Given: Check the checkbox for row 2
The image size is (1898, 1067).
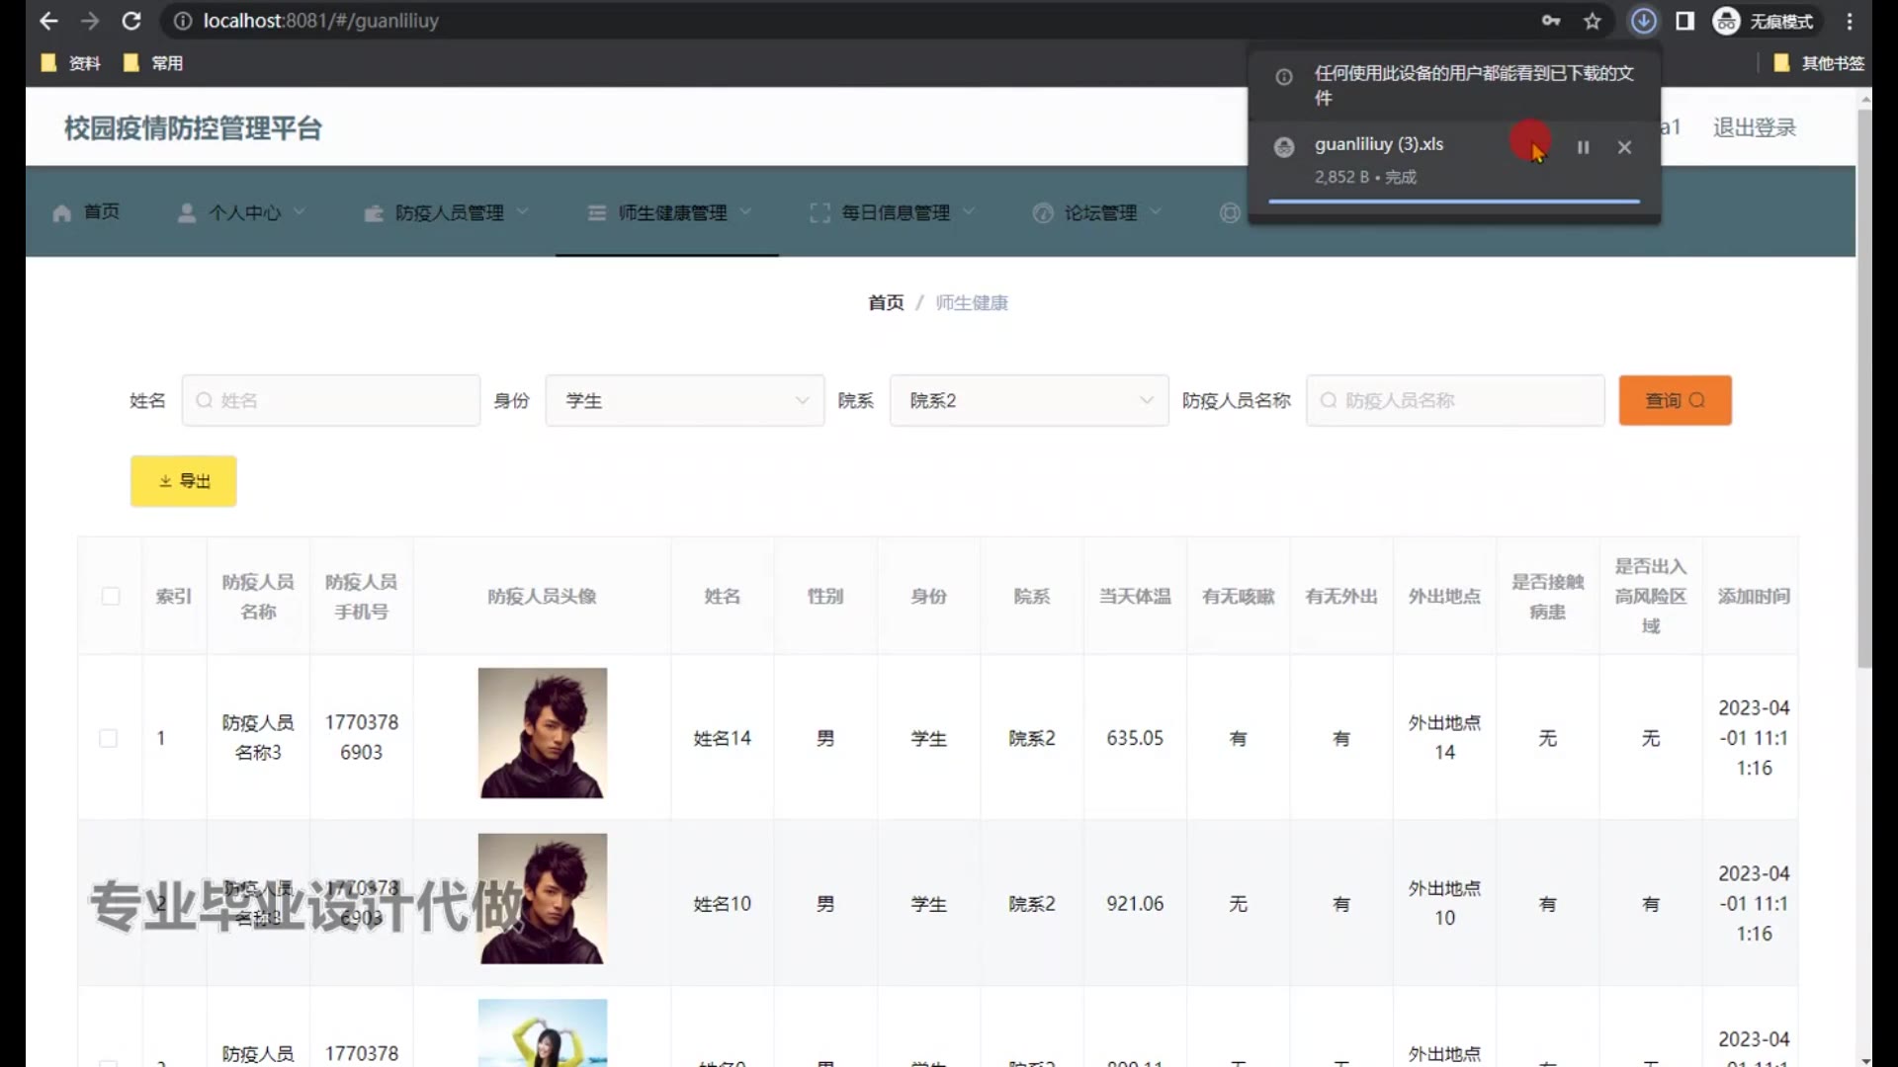Looking at the screenshot, I should [109, 903].
